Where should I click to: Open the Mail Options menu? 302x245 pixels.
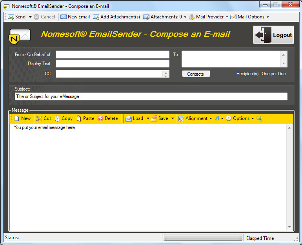(249, 17)
